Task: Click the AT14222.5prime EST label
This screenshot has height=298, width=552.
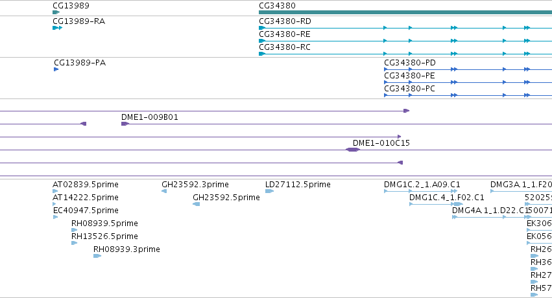Action: pos(86,198)
